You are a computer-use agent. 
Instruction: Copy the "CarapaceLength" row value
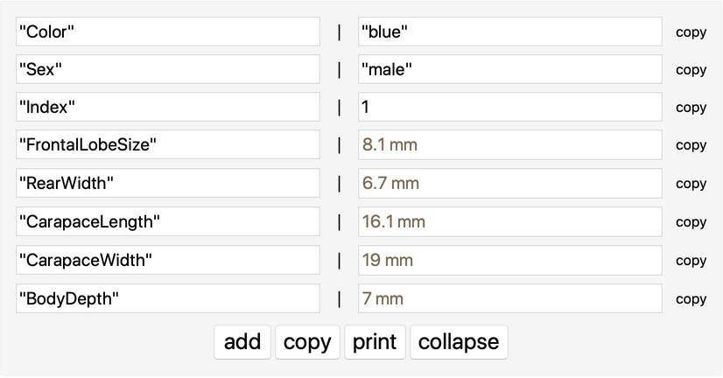[691, 222]
